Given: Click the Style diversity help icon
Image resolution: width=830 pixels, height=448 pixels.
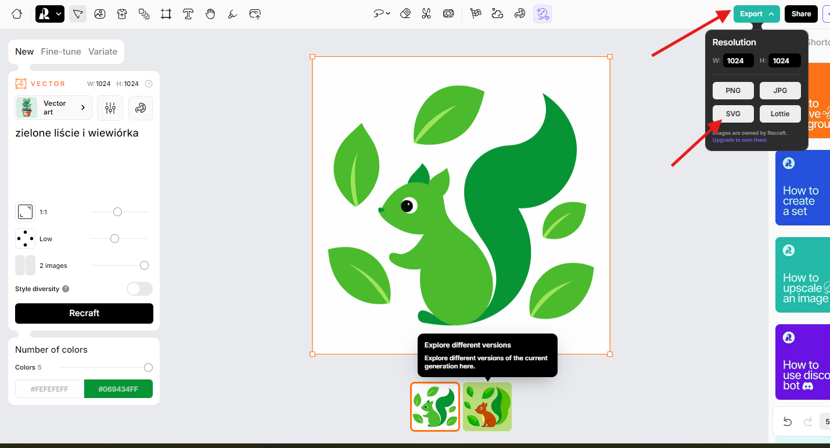Looking at the screenshot, I should pyautogui.click(x=66, y=289).
